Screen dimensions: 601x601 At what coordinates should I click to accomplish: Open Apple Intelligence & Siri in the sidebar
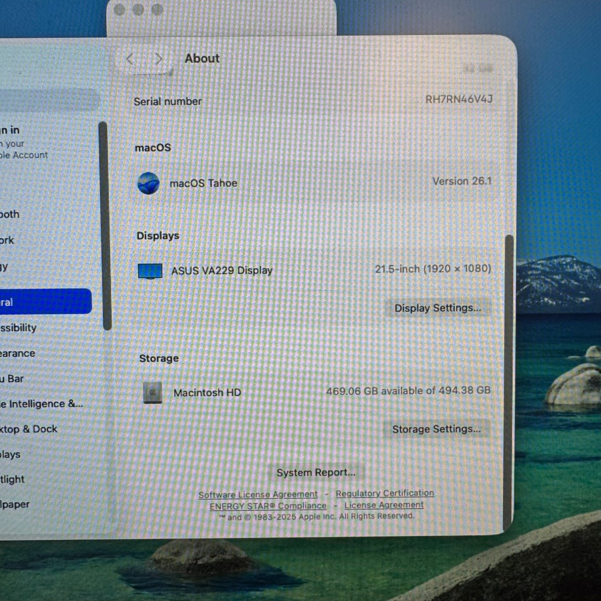42,404
